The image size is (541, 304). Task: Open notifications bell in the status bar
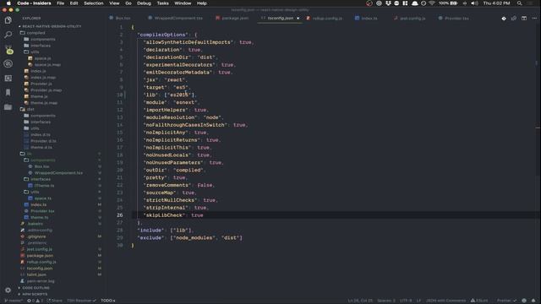533,301
